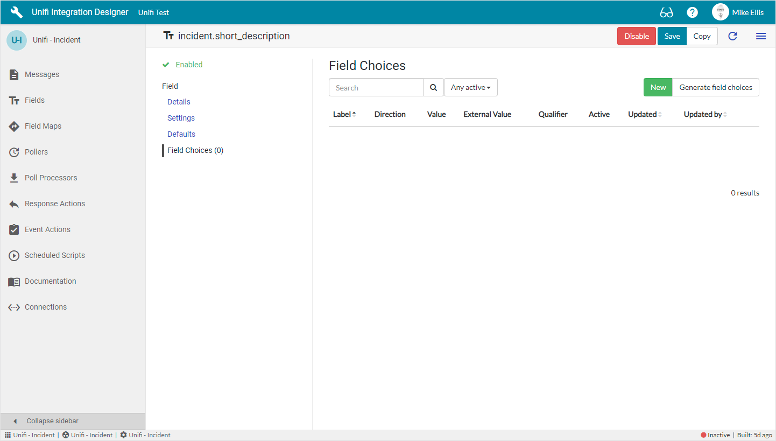Disable the field with red button
Viewport: 776px width, 441px height.
(x=636, y=36)
